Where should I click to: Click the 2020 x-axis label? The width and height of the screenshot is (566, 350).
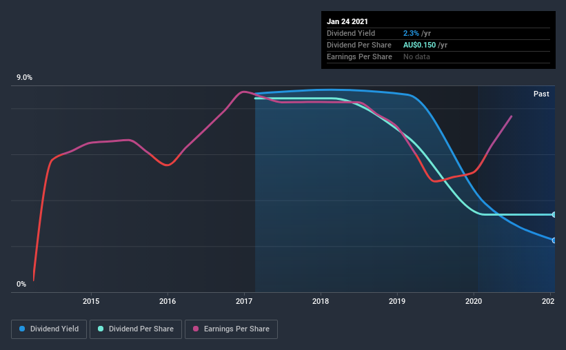coord(474,301)
